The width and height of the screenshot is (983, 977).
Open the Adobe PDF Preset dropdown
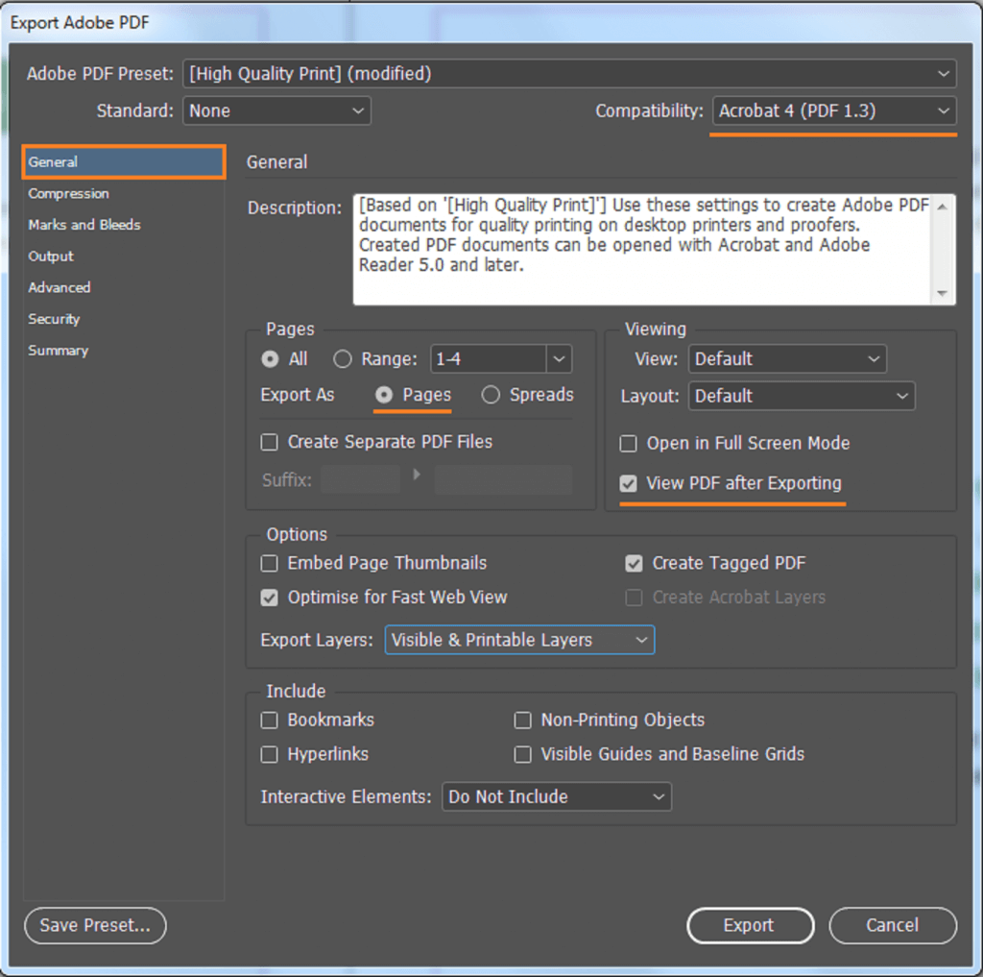click(x=569, y=73)
